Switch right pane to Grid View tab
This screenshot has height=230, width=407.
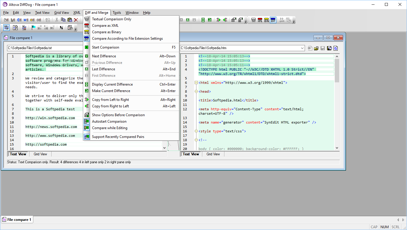point(213,154)
